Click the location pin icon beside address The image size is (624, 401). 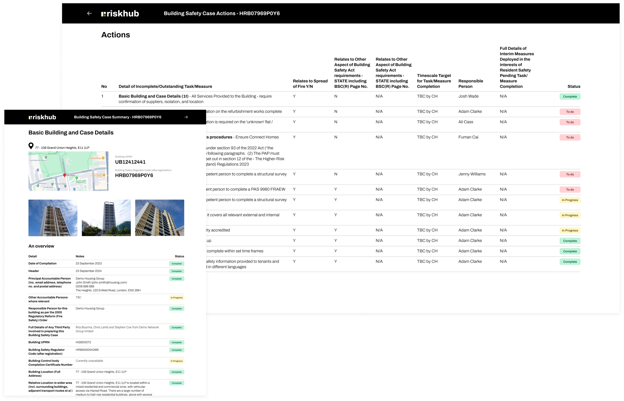[31, 146]
